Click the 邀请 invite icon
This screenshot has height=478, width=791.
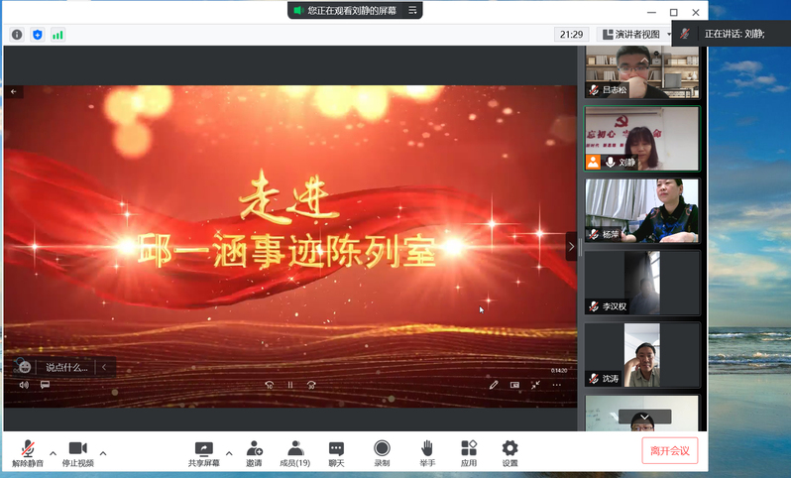click(x=255, y=448)
